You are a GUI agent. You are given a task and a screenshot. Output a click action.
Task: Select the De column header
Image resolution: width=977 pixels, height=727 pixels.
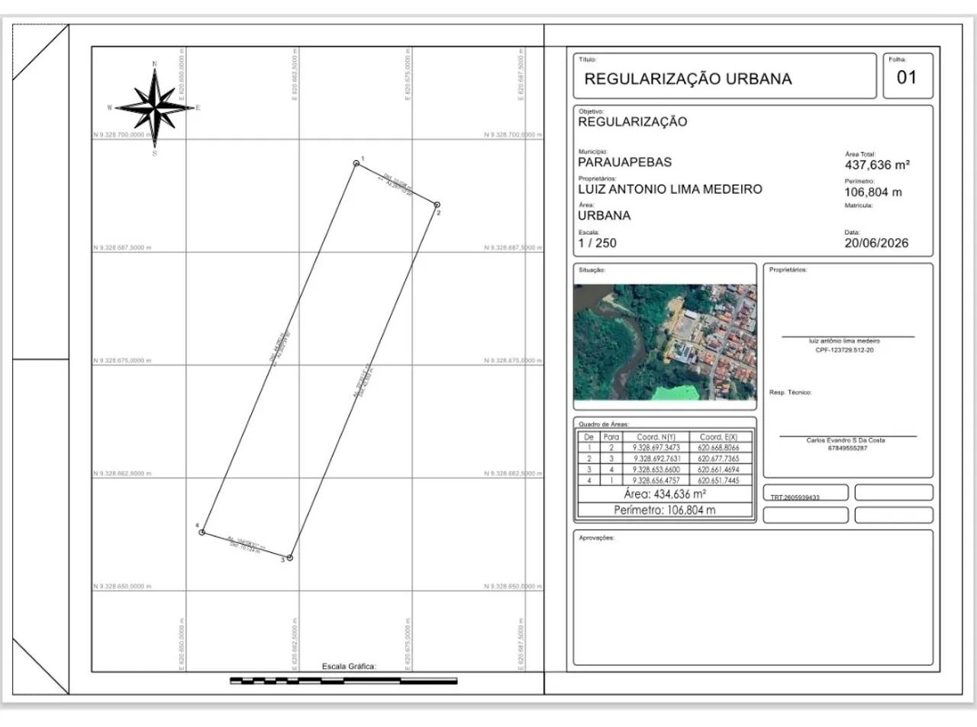click(588, 437)
